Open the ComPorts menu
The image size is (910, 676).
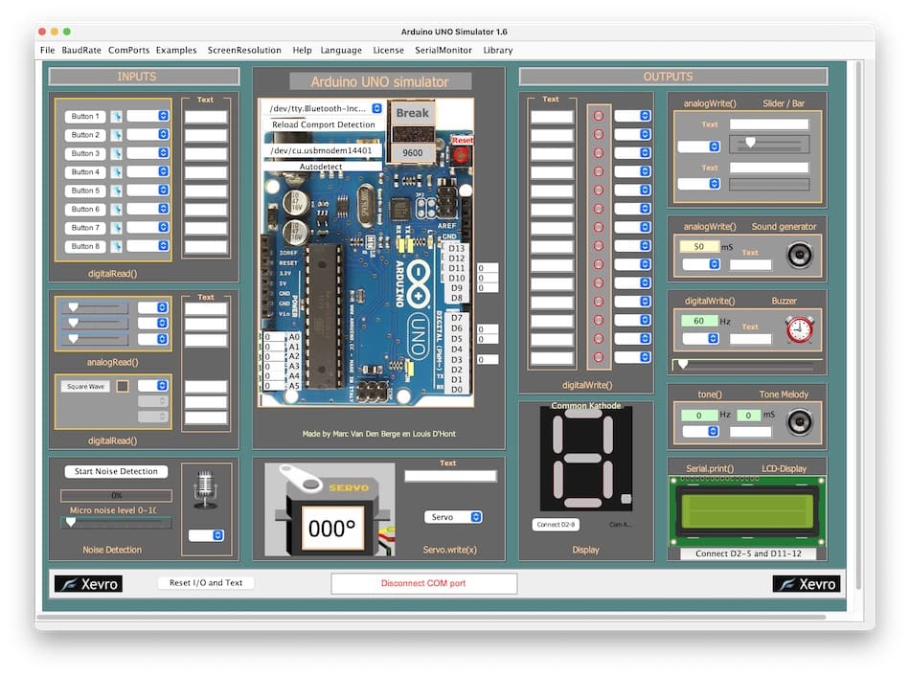(129, 51)
